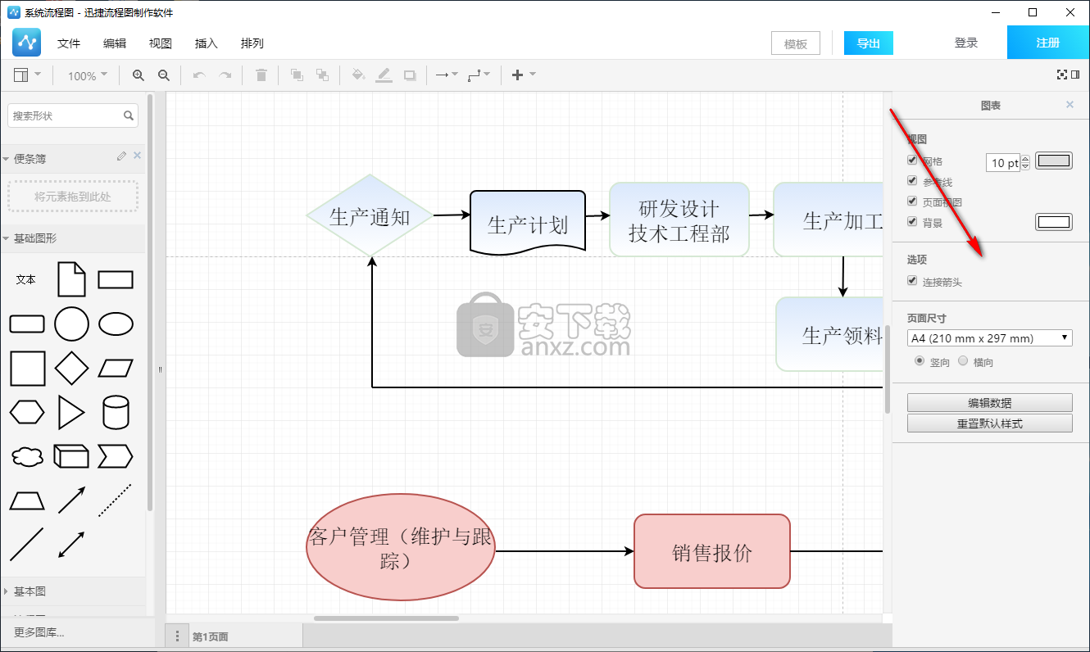Viewport: 1090px width, 652px height.
Task: Select the step chevron shape
Action: click(x=116, y=456)
